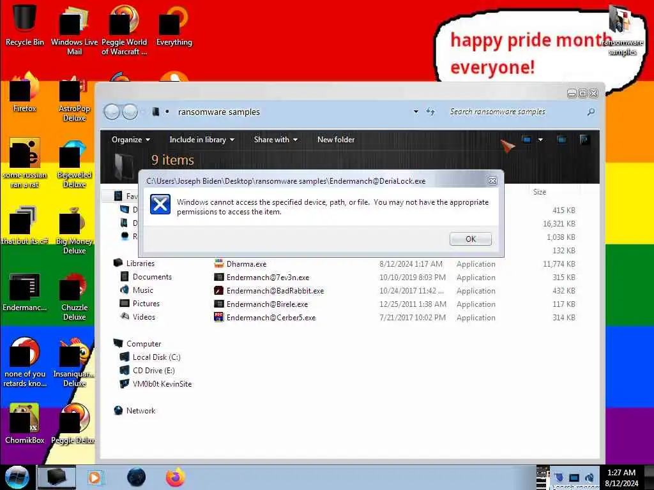This screenshot has height=490, width=654.
Task: Click New folder in Explorer toolbar
Action: coord(336,140)
